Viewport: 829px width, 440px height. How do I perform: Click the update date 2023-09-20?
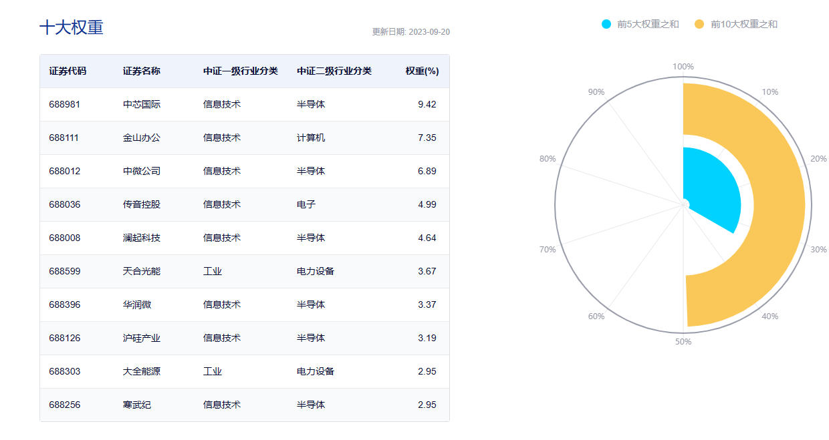412,31
